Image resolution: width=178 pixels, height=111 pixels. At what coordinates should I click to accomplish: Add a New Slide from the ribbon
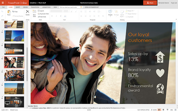[34, 13]
